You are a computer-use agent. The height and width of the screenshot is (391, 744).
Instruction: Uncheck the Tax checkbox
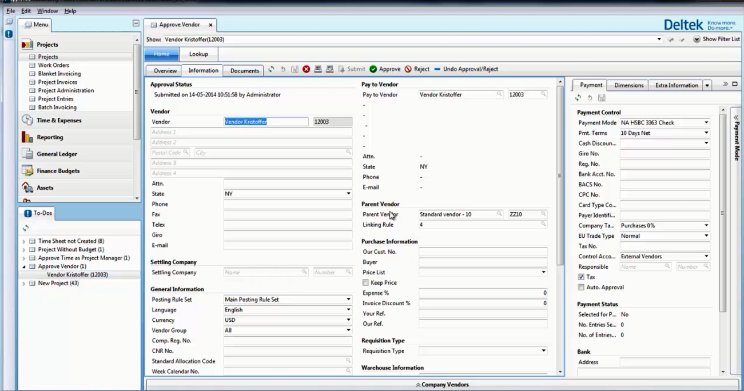coord(581,277)
